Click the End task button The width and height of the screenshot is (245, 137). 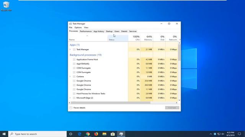coord(172,108)
